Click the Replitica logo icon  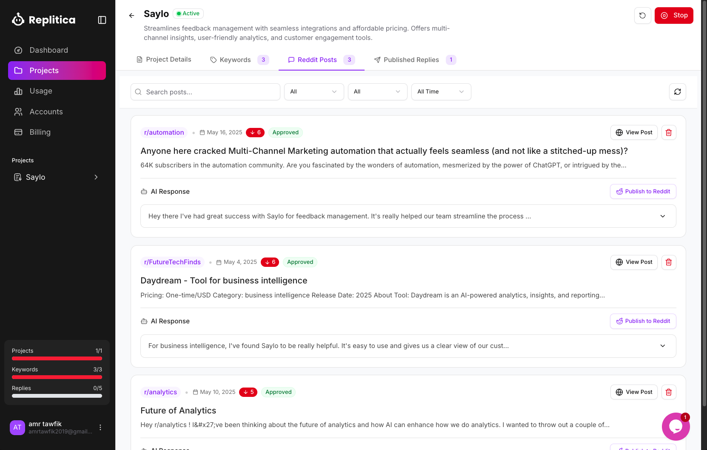[x=18, y=20]
